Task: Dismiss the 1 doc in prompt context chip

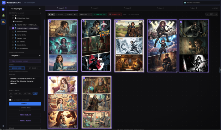Action: tap(39, 61)
